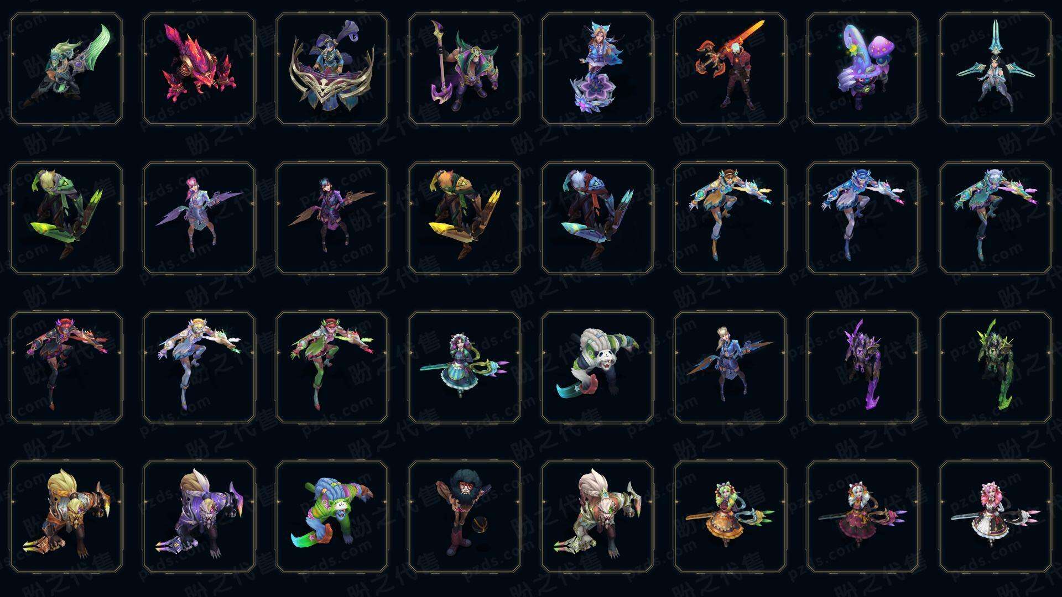Select the teal-dressed maid holding a trident

tap(465, 367)
